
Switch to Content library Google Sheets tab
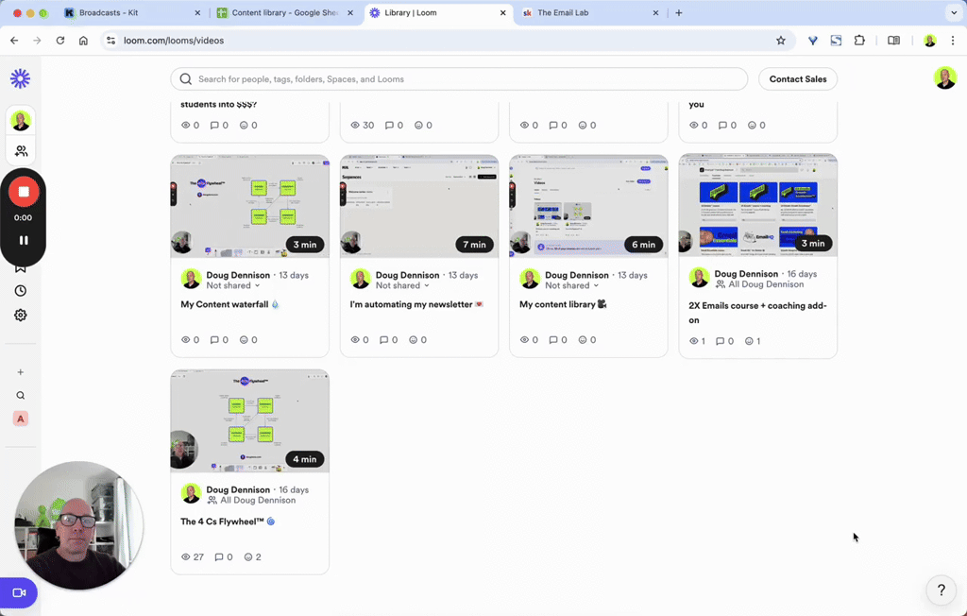[285, 13]
